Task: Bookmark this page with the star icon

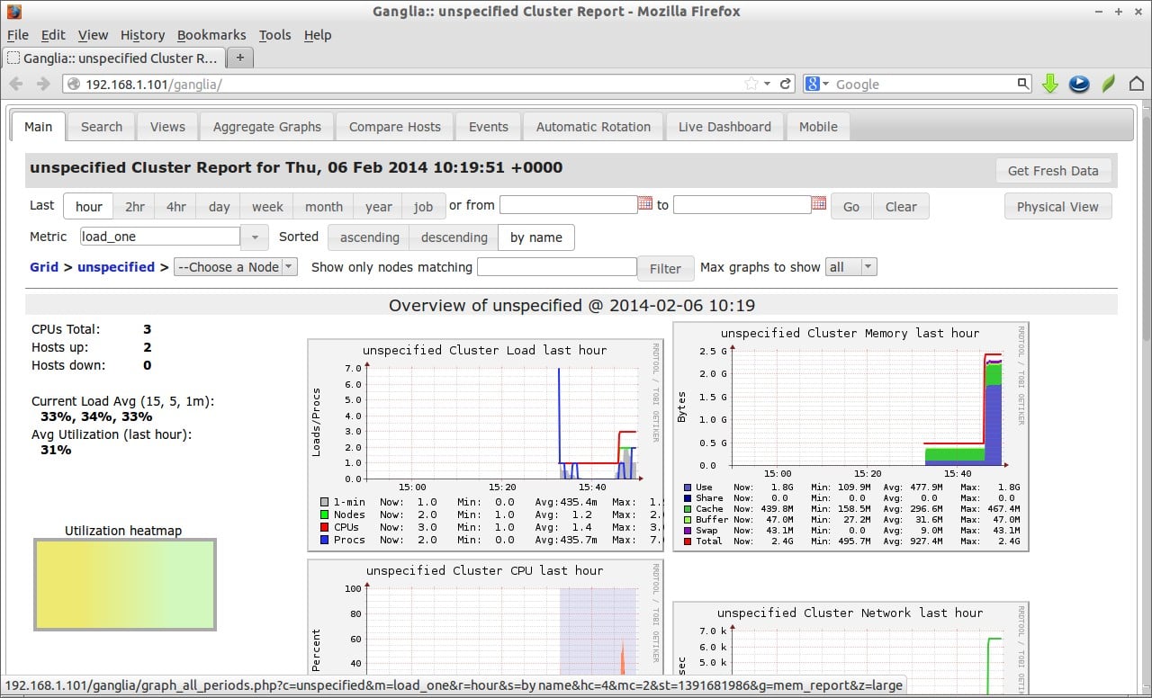Action: (x=751, y=84)
